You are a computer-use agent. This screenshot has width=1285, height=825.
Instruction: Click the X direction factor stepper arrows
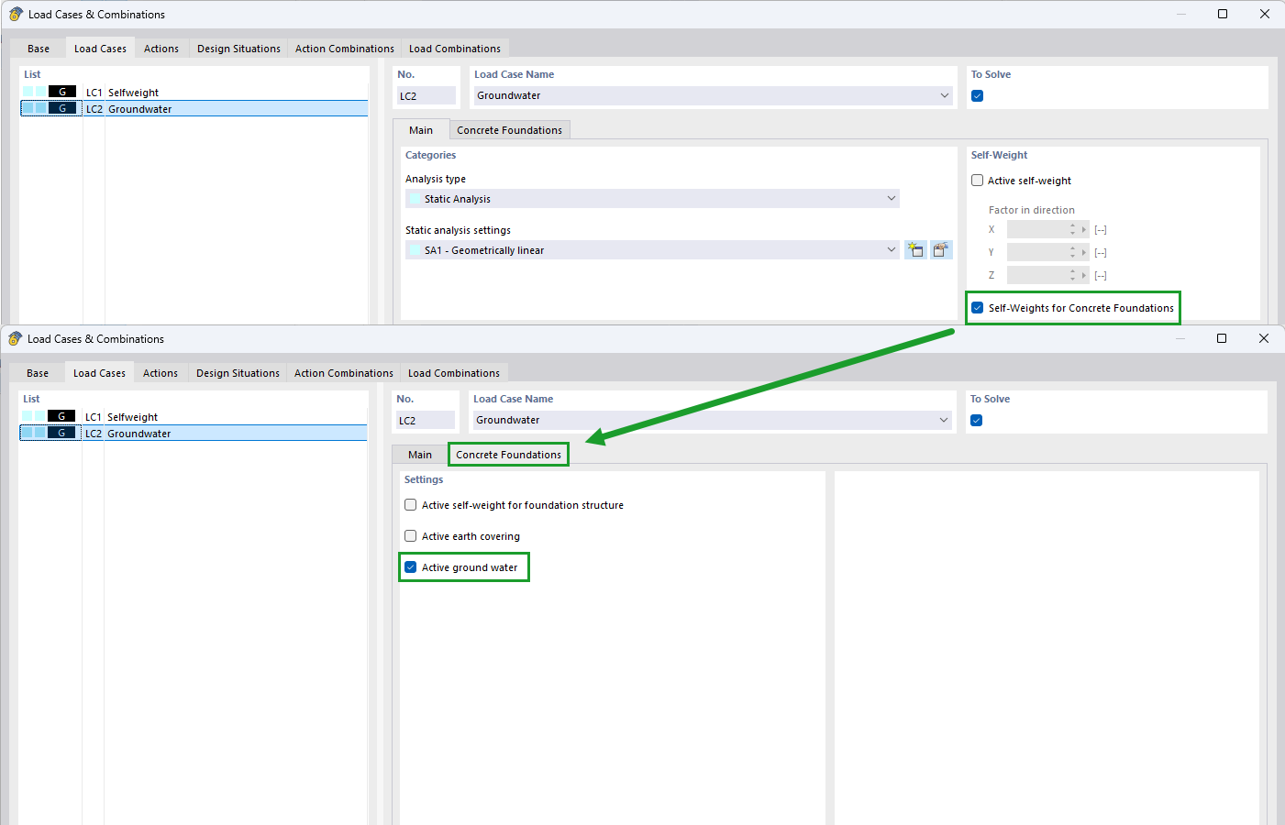click(x=1072, y=229)
